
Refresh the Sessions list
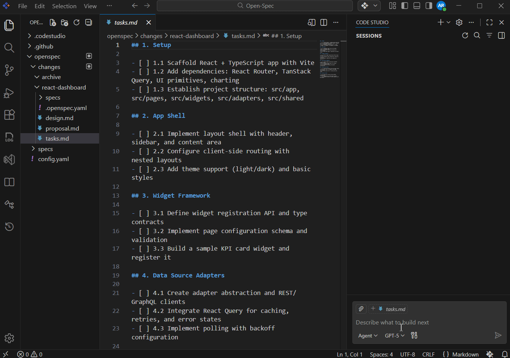[x=465, y=35]
